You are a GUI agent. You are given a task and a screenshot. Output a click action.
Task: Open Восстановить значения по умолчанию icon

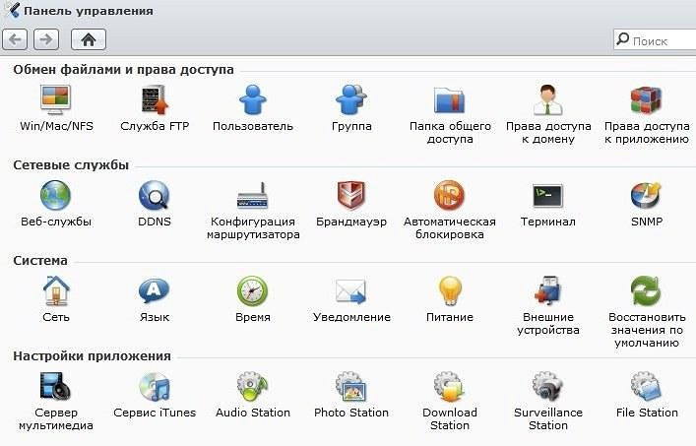pyautogui.click(x=646, y=291)
